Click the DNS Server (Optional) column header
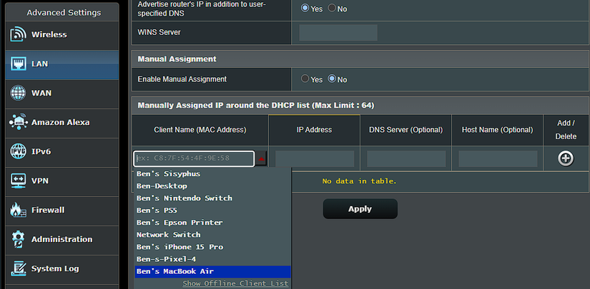590x289 pixels. tap(406, 130)
